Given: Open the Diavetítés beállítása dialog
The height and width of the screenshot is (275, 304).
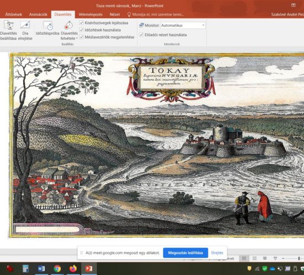Looking at the screenshot, I should pyautogui.click(x=8, y=30).
